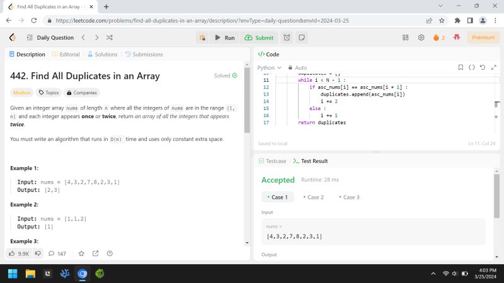Expand the Topics tag section
504x283 pixels.
click(49, 92)
